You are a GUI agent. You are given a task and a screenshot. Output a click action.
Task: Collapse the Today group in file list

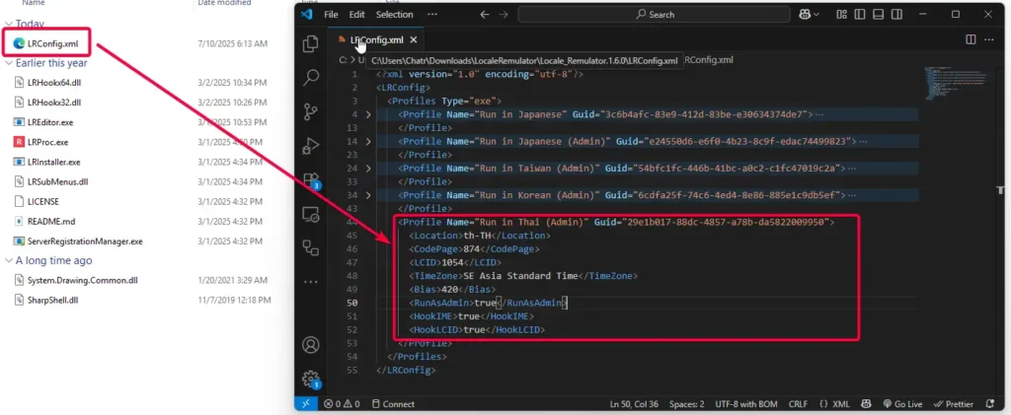pos(8,24)
